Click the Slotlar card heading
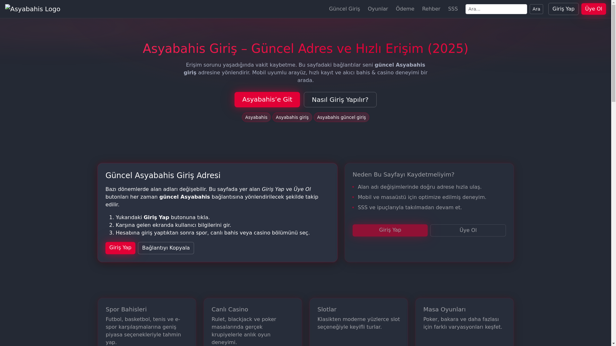 coord(327,309)
